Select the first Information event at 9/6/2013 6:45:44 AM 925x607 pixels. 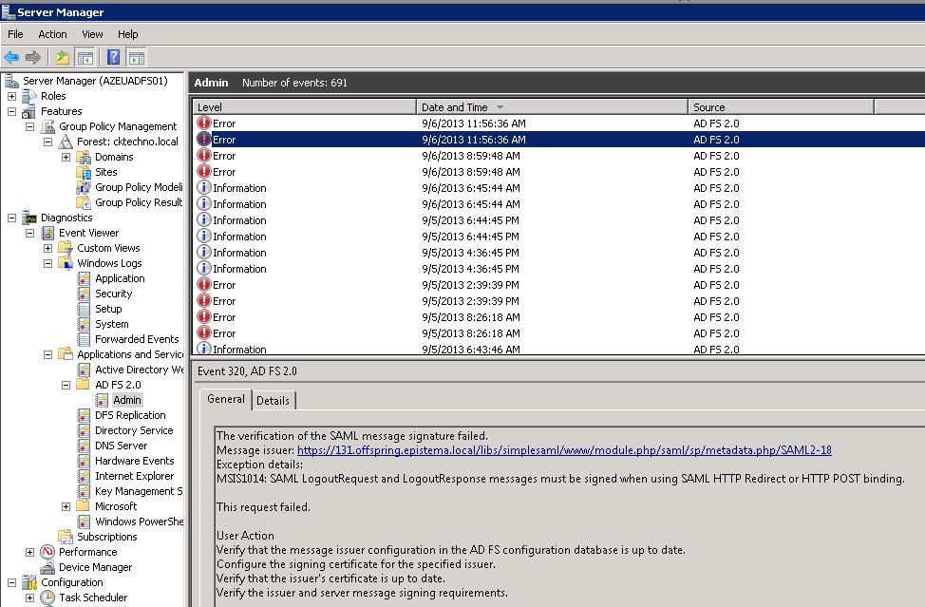point(558,188)
